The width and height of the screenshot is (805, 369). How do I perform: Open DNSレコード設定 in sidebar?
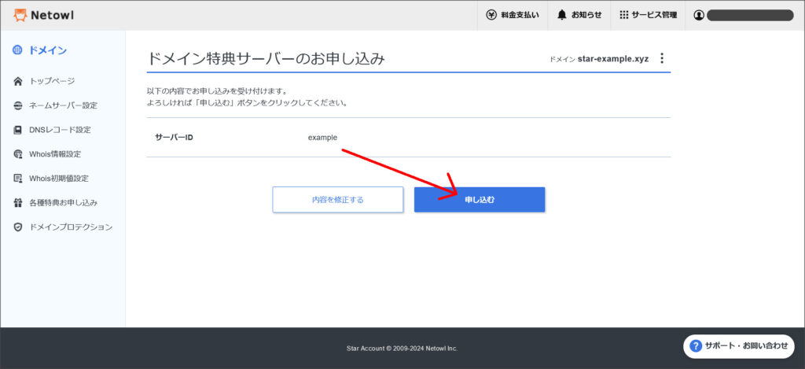click(x=60, y=130)
